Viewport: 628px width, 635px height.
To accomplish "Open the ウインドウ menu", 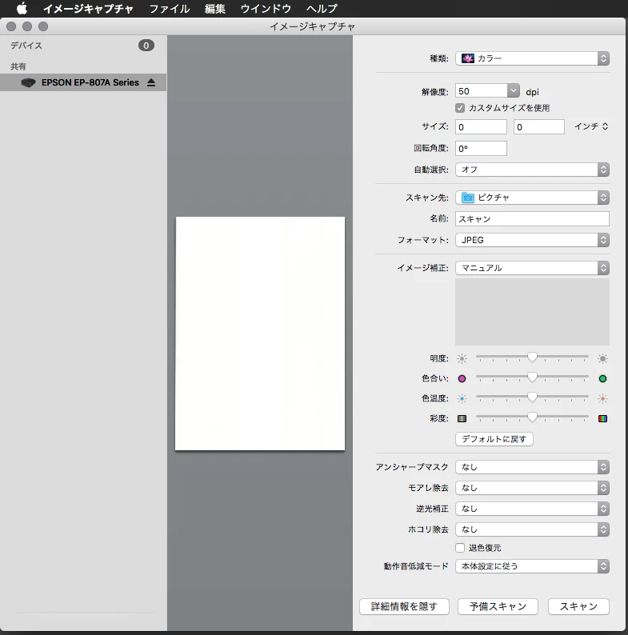I will point(266,9).
